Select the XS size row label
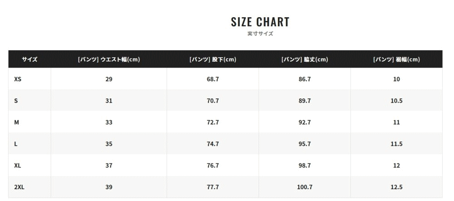The width and height of the screenshot is (454, 201). coord(18,79)
